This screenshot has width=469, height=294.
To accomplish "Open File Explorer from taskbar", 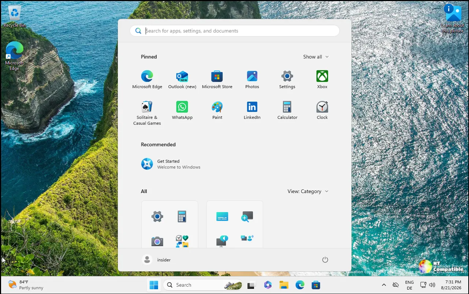I will (x=284, y=285).
